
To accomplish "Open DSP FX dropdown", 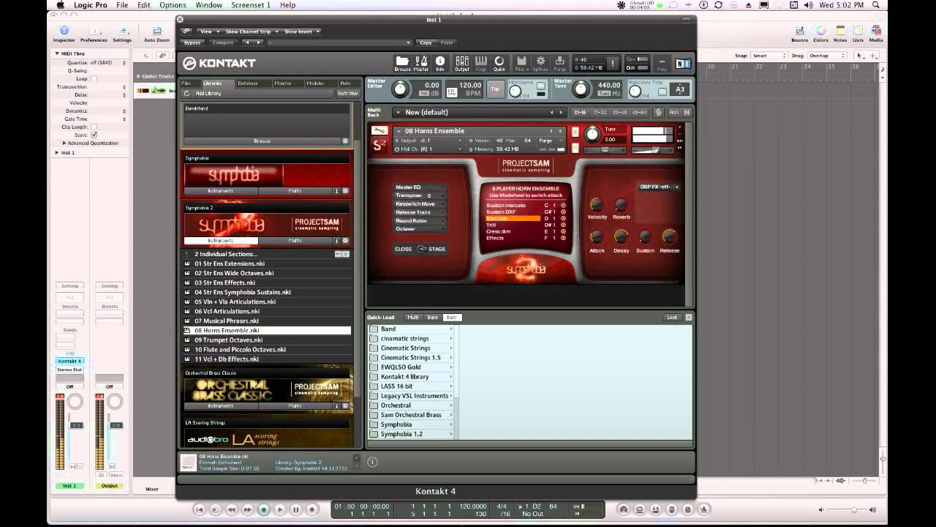I will tap(658, 187).
